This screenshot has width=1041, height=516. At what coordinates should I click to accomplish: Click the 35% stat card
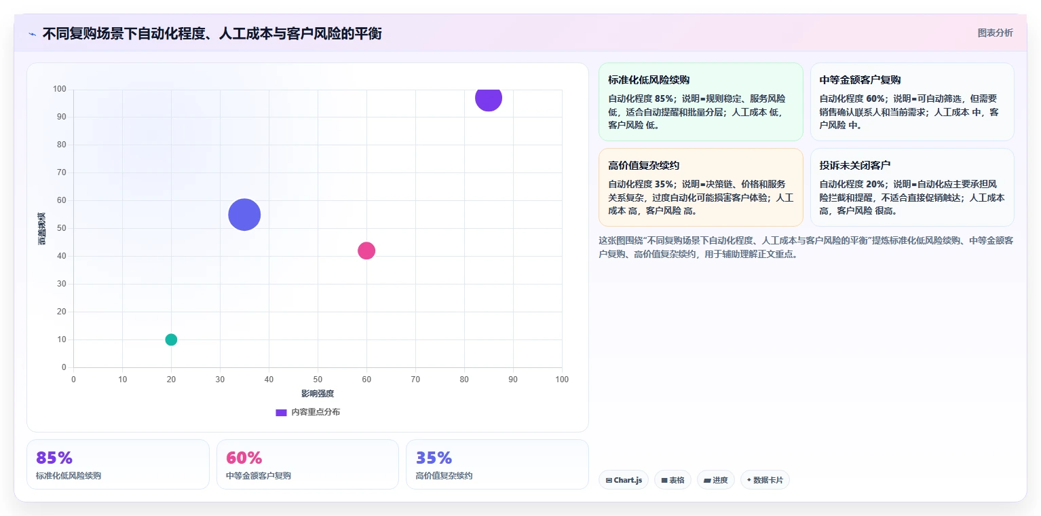point(497,464)
